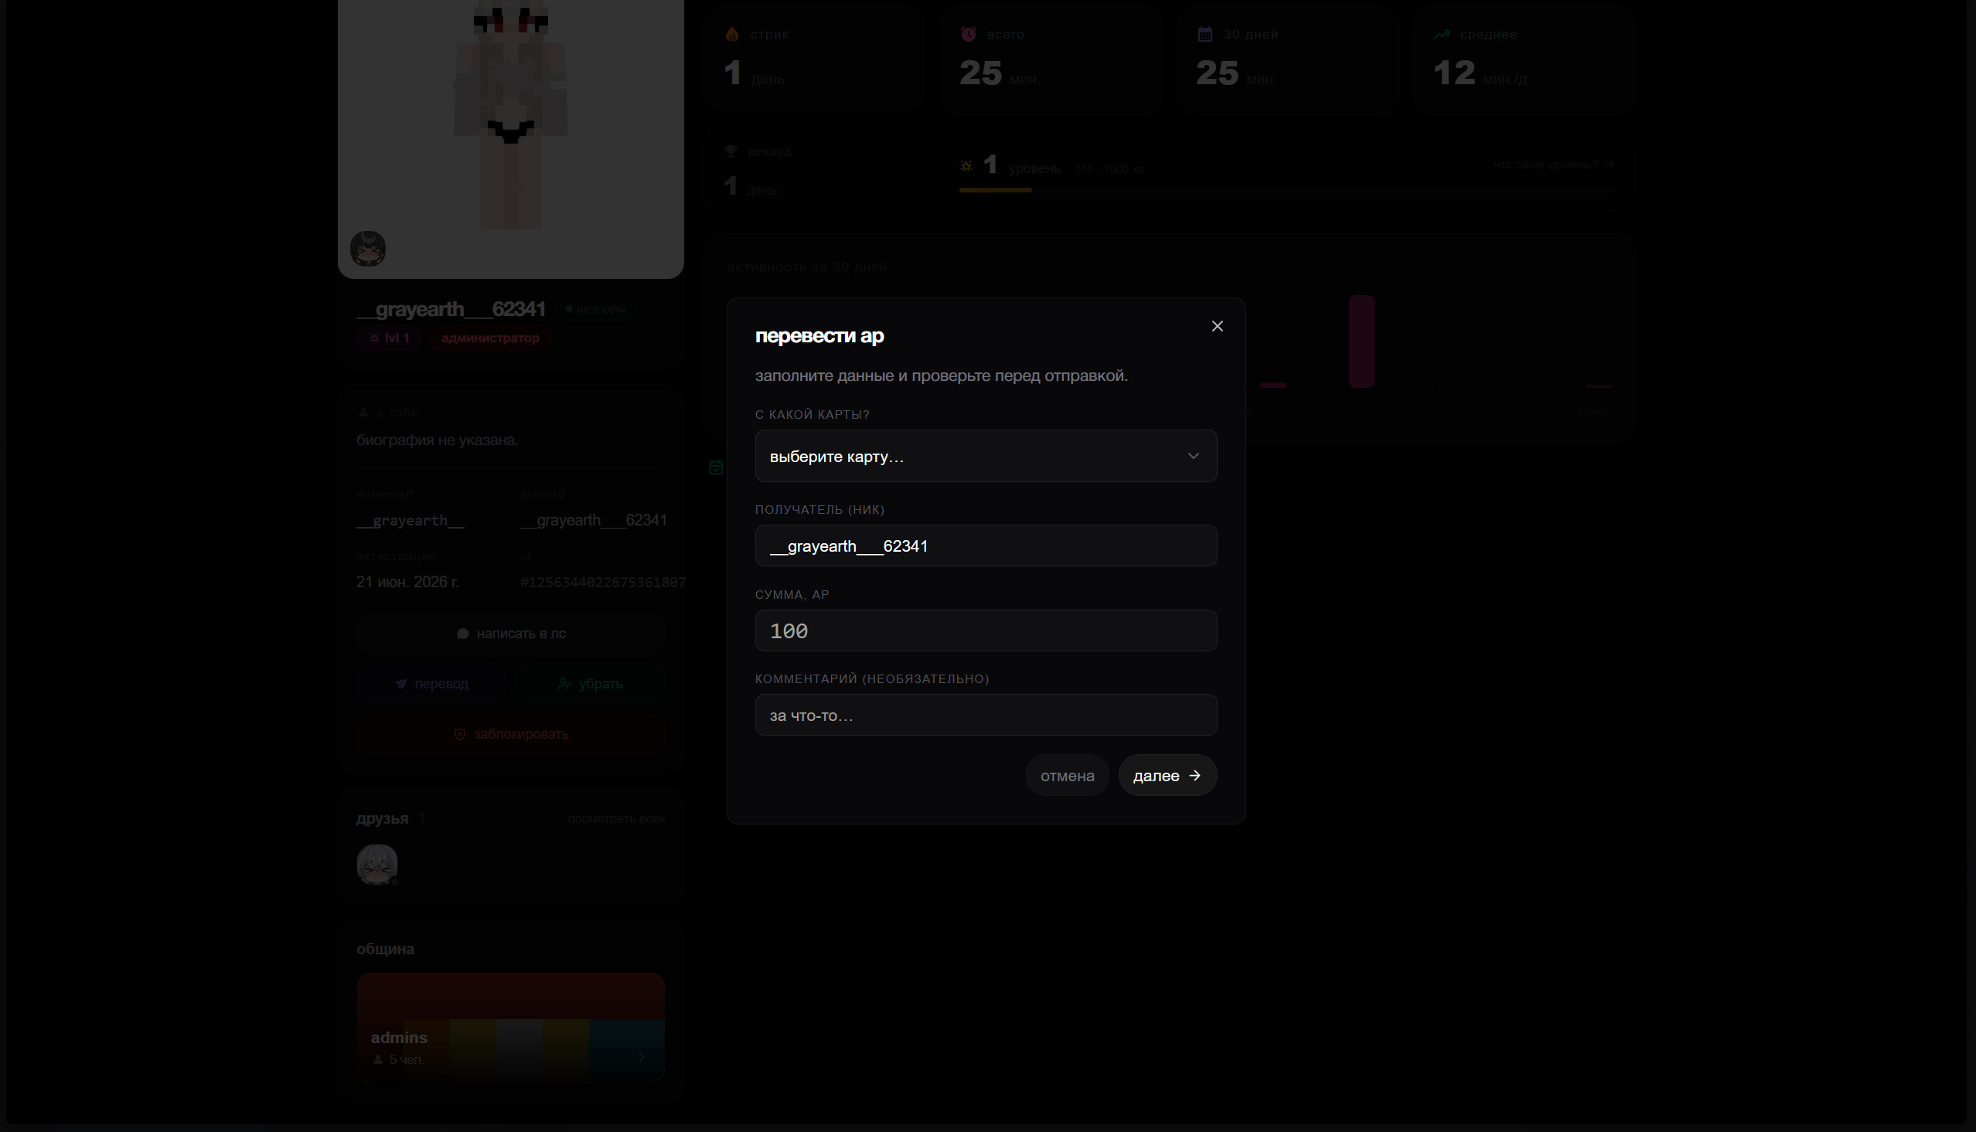The height and width of the screenshot is (1132, 1976).
Task: Click the remove-user icon in убрать
Action: [x=564, y=684]
